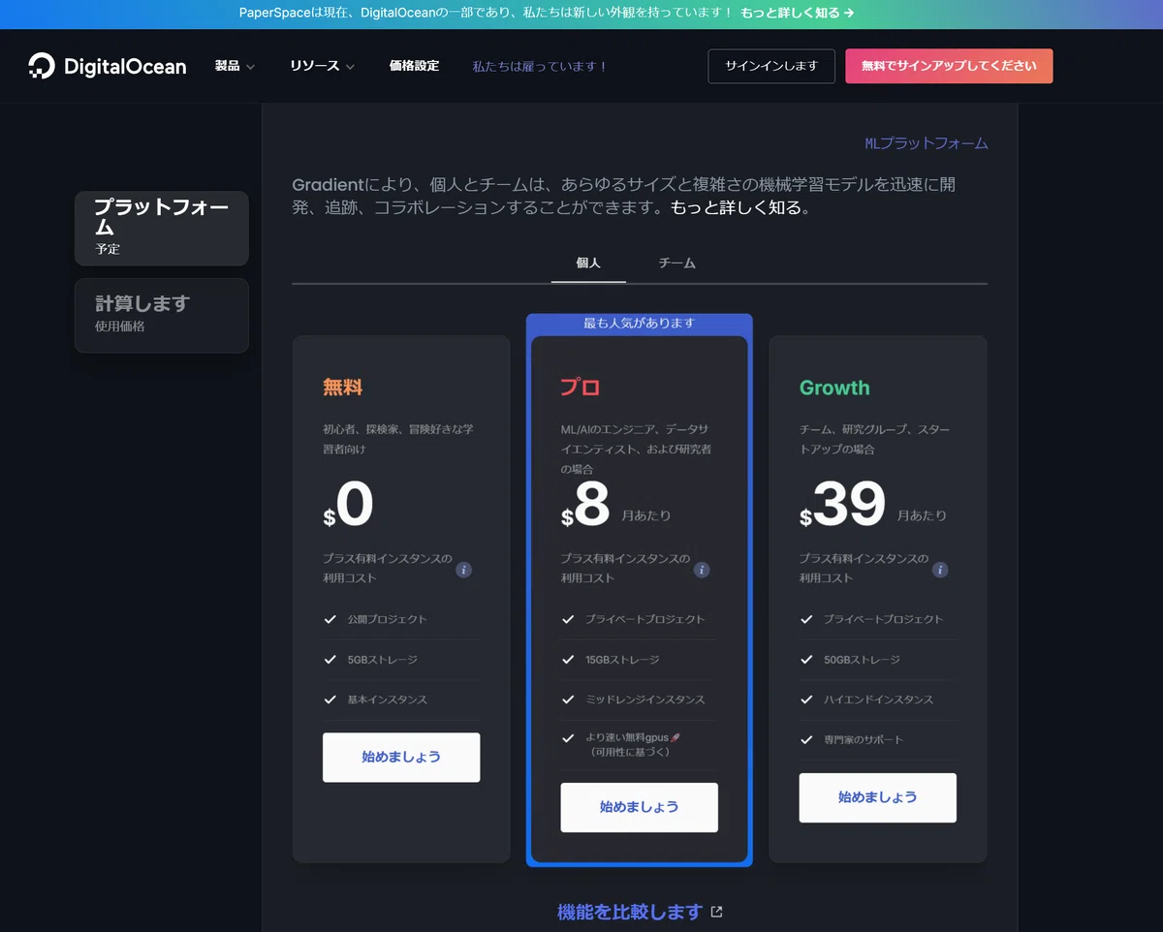Click the $8 price in プロ plan
Viewport: 1163px width, 932px height.
click(x=585, y=505)
